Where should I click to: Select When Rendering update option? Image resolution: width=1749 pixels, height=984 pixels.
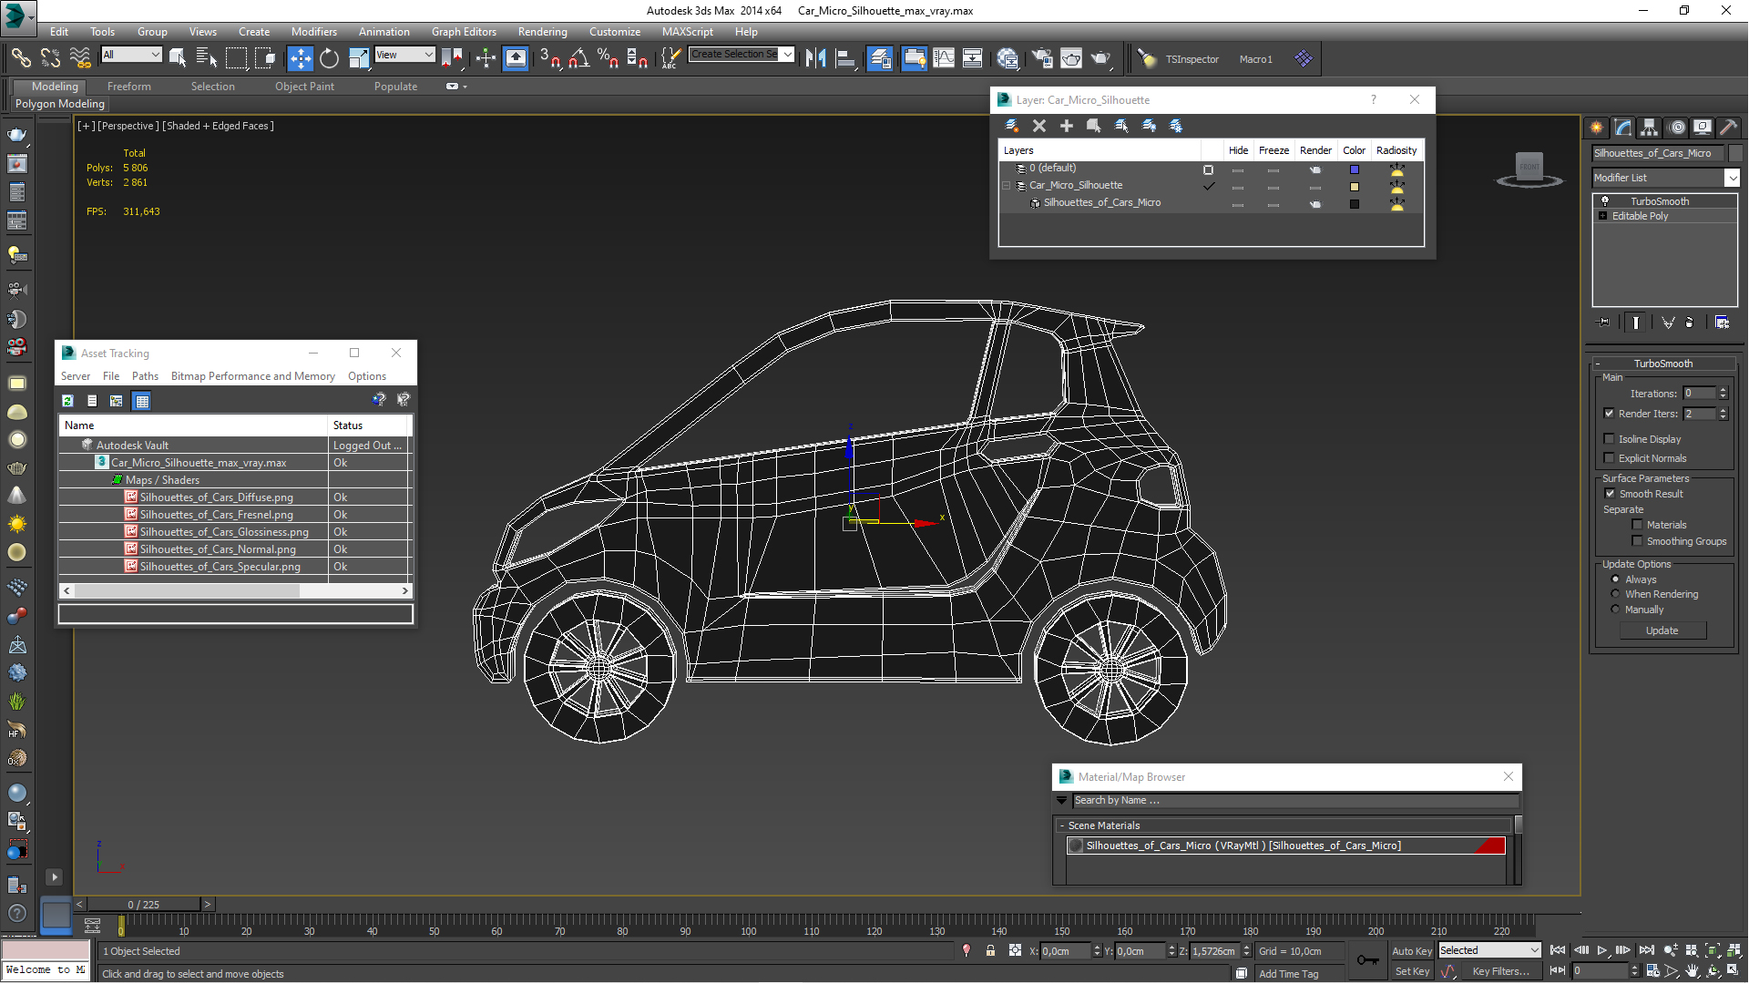1616,594
